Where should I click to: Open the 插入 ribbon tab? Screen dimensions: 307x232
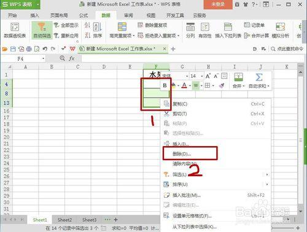click(34, 15)
